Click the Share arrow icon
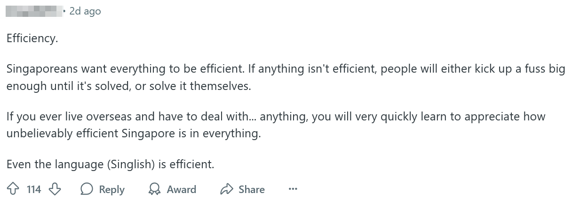 point(227,189)
